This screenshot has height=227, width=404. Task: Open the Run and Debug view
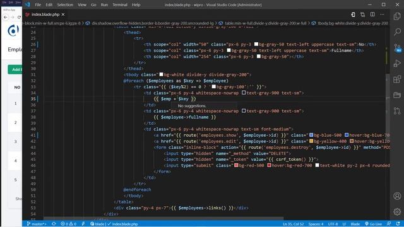(397, 63)
